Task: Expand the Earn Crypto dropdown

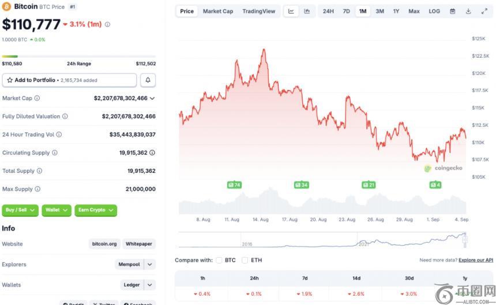Action: [x=96, y=210]
